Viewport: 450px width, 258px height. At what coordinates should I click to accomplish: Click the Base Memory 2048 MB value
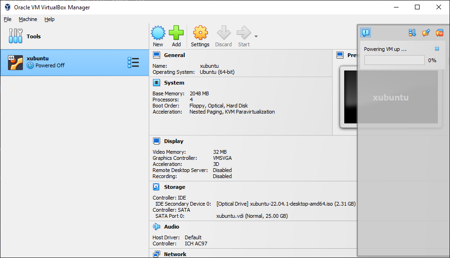pos(199,93)
